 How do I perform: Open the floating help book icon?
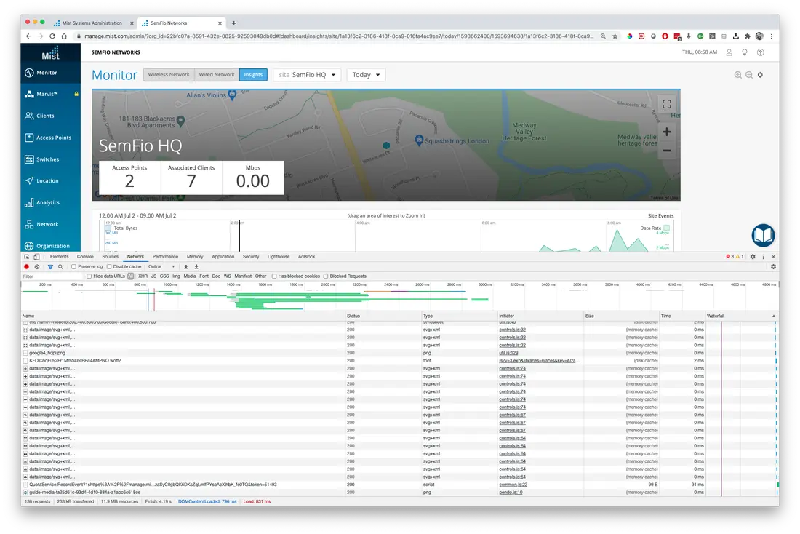pyautogui.click(x=763, y=235)
